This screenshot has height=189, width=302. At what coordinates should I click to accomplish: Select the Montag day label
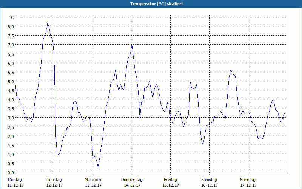tap(15, 180)
